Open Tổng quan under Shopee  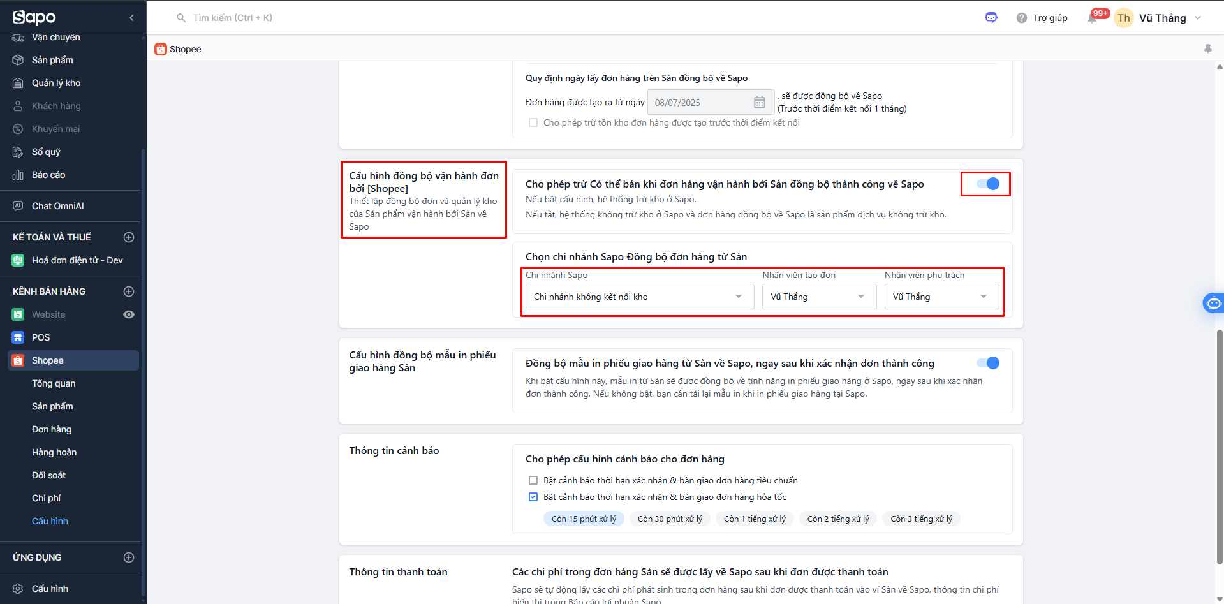coord(54,383)
